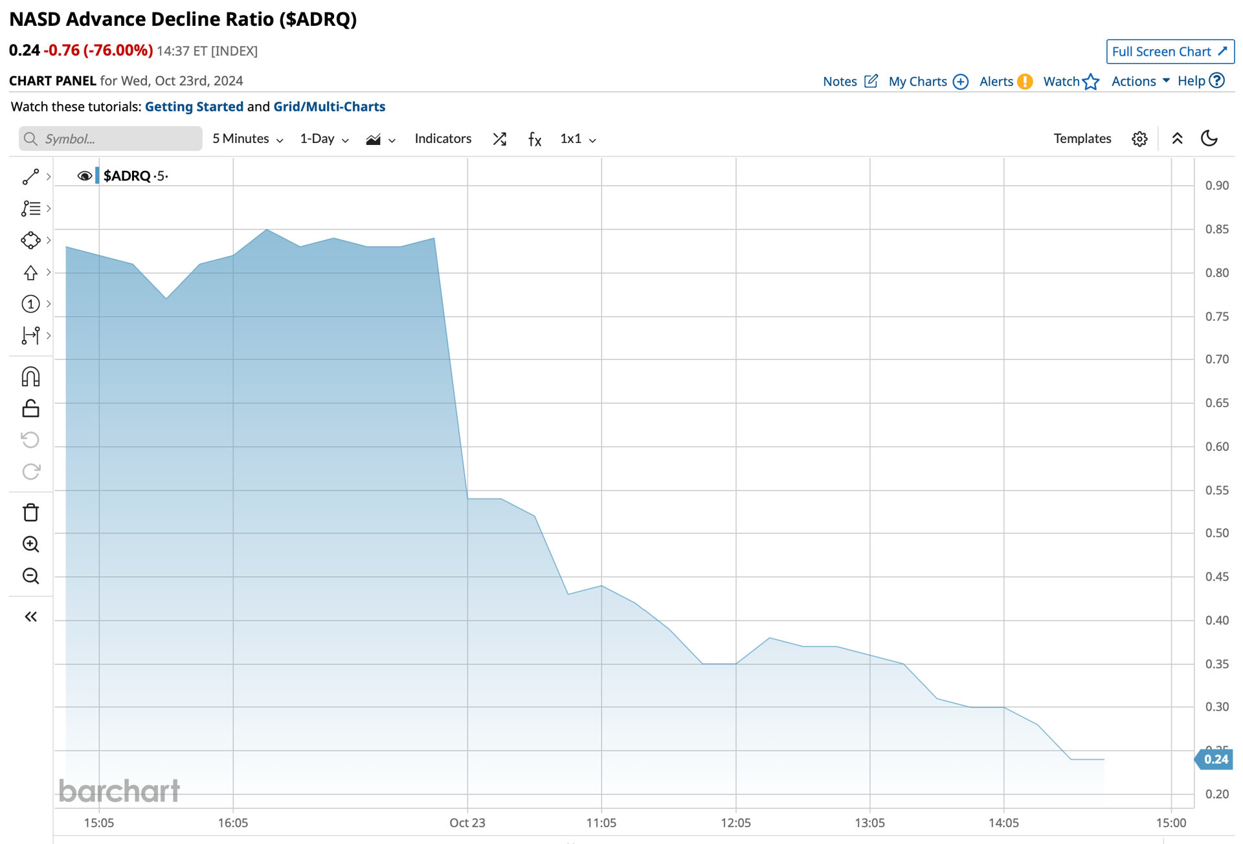
Task: Open the Templates menu
Action: point(1082,139)
